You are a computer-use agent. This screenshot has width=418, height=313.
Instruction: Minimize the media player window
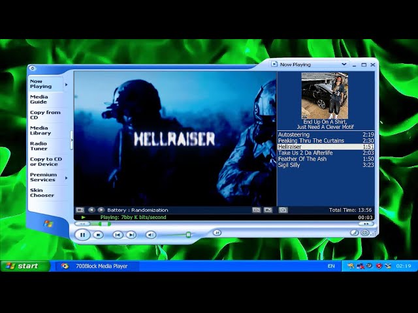[354, 65]
